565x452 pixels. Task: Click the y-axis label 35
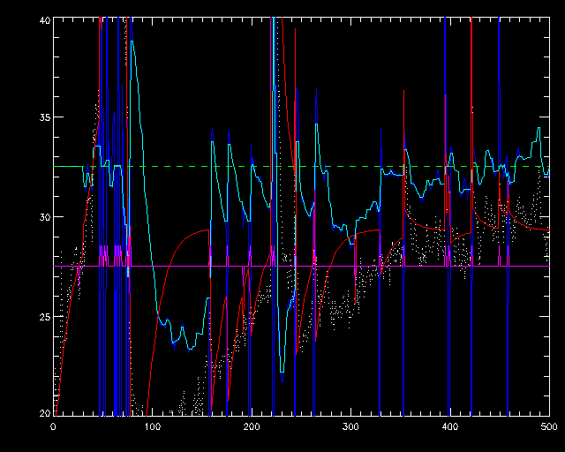(44, 117)
